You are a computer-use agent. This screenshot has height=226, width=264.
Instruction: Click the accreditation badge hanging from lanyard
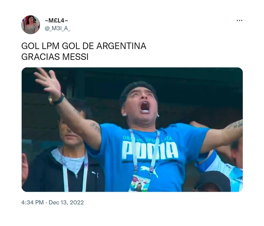click(x=139, y=183)
